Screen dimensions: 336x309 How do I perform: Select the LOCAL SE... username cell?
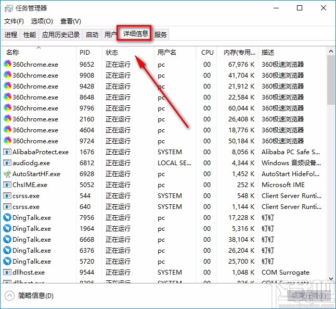click(174, 163)
